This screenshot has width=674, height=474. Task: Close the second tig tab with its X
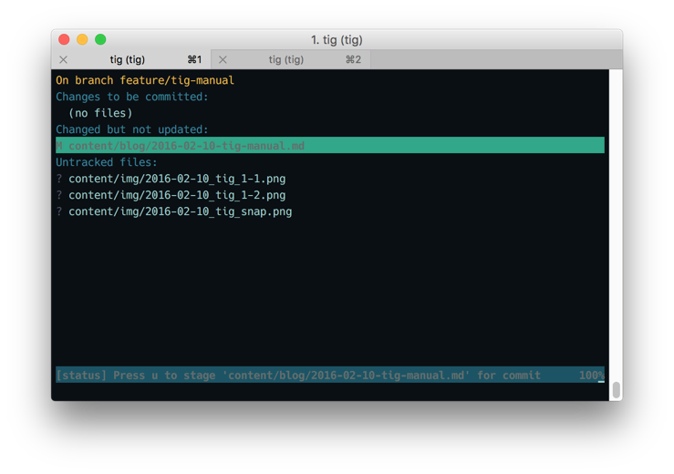[223, 60]
